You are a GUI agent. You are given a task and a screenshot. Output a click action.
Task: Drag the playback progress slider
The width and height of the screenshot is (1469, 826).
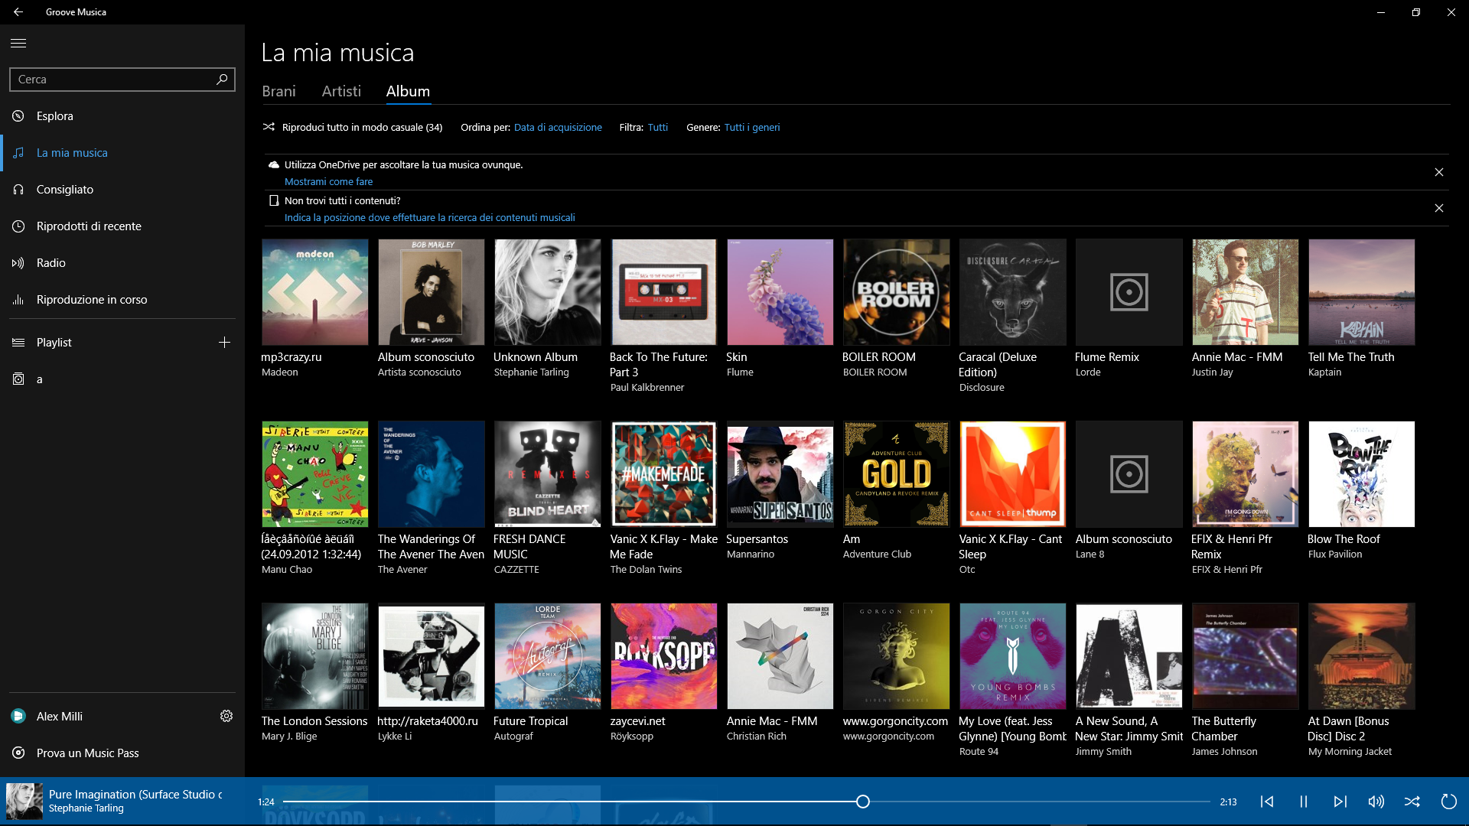pyautogui.click(x=864, y=802)
